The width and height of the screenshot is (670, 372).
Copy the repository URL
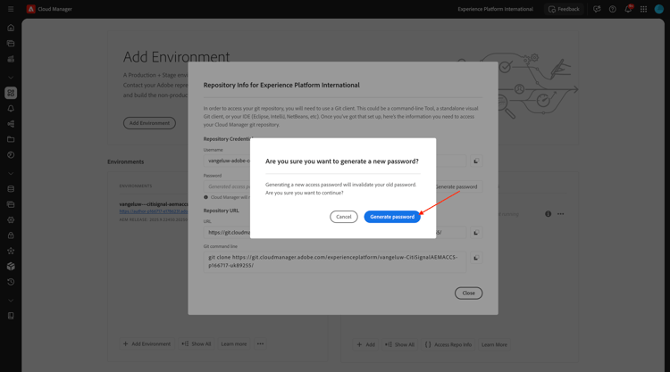click(476, 233)
